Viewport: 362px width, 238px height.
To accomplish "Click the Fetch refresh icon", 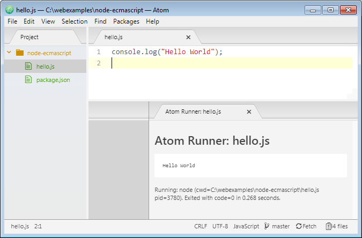I will pos(299,226).
